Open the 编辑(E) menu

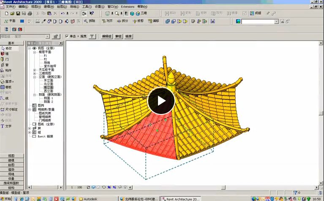tap(23, 7)
